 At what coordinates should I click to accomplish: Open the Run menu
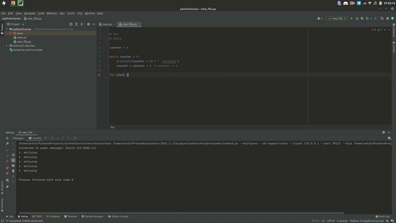(62, 14)
